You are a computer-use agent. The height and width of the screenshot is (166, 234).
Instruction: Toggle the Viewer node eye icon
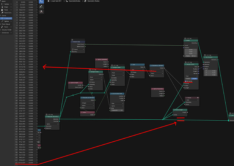198,98
